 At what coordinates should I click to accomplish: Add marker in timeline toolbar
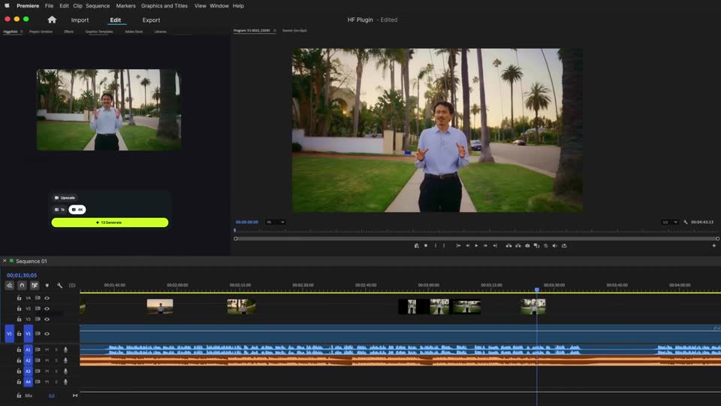pyautogui.click(x=47, y=286)
